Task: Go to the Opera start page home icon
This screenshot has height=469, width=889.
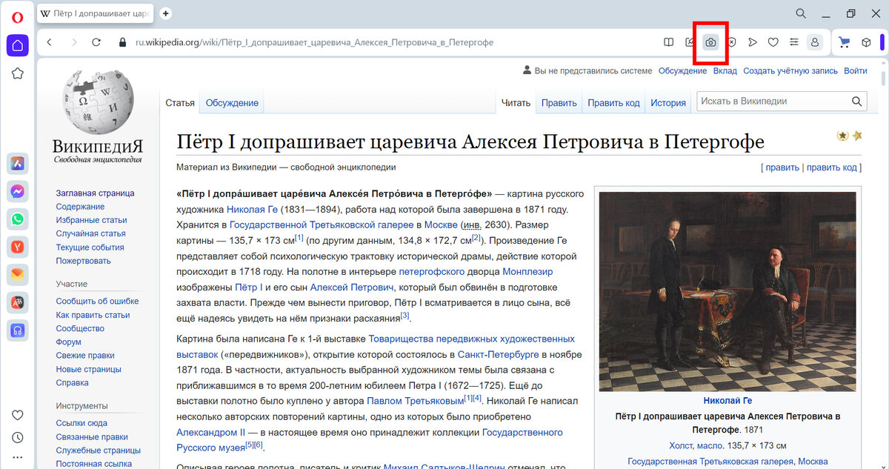Action: click(18, 46)
